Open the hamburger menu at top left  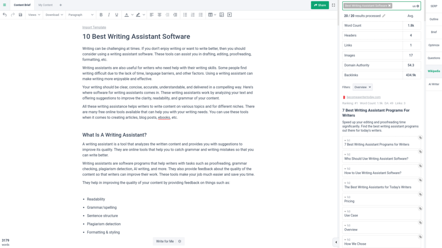click(x=4, y=5)
